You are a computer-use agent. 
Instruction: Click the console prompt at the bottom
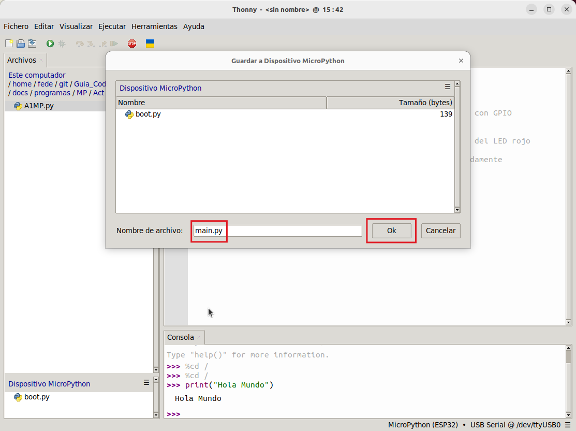tap(173, 414)
